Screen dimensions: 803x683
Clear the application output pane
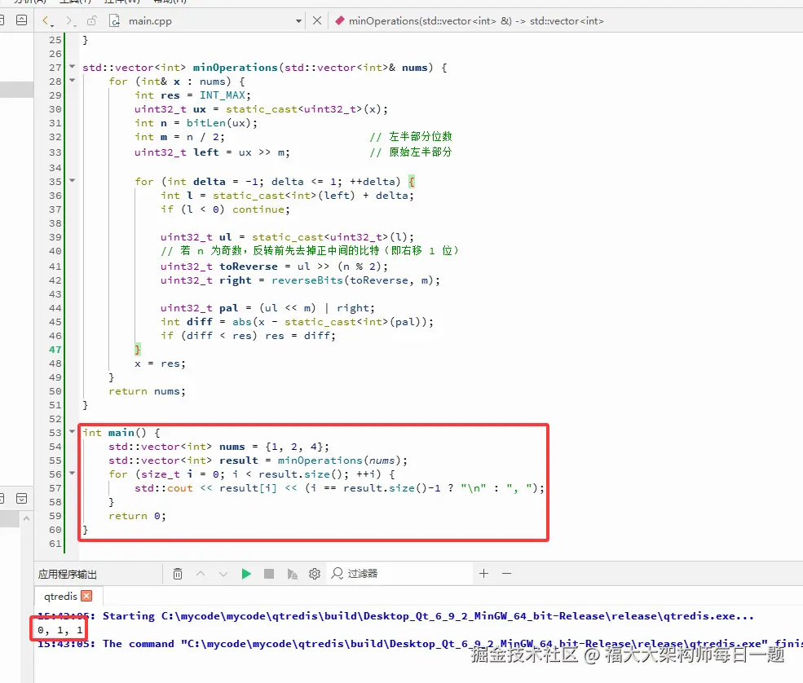pos(178,574)
